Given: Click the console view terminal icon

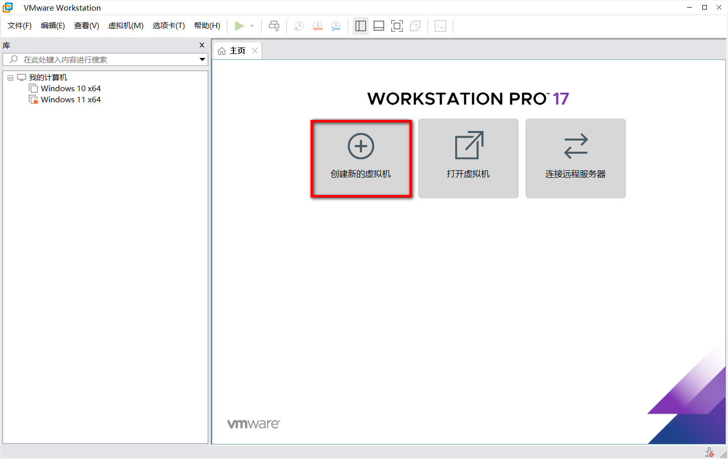Looking at the screenshot, I should point(440,26).
